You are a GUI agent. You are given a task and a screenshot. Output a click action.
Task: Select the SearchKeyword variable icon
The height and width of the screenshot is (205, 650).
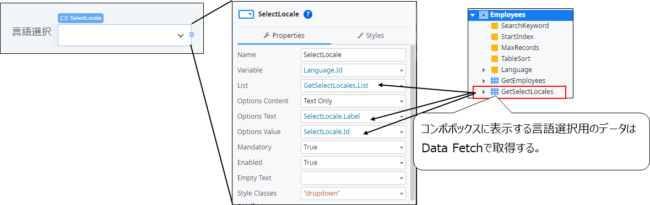coord(495,26)
